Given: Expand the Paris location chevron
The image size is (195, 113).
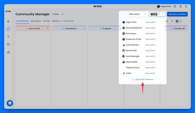Looking at the screenshot, I should tap(63, 14).
